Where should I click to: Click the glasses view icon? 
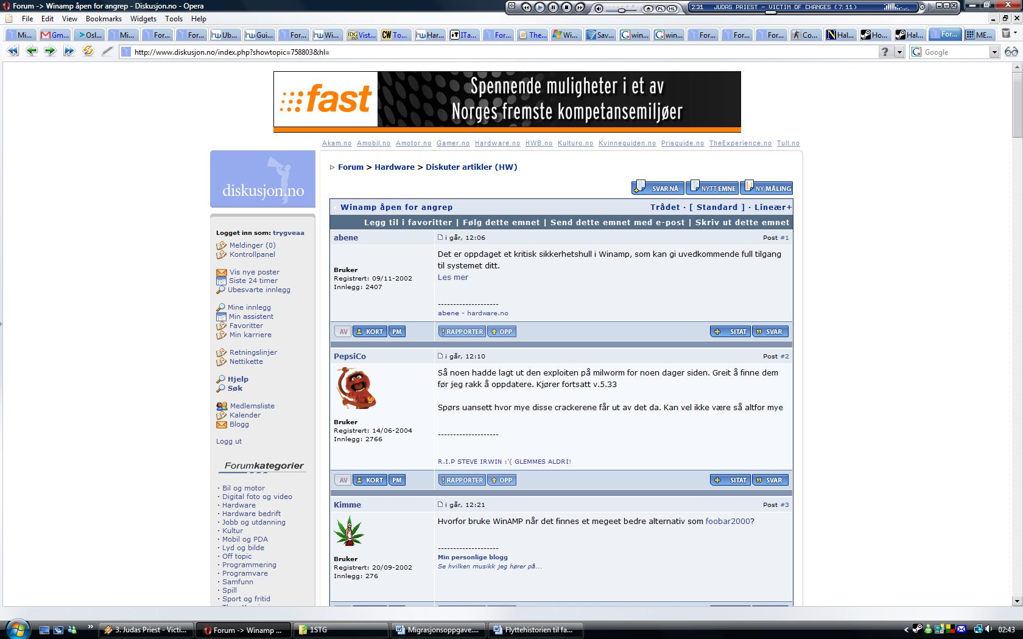1011,52
